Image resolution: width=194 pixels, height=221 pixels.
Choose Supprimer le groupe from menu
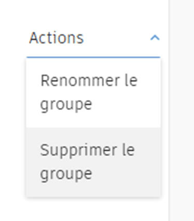click(93, 162)
